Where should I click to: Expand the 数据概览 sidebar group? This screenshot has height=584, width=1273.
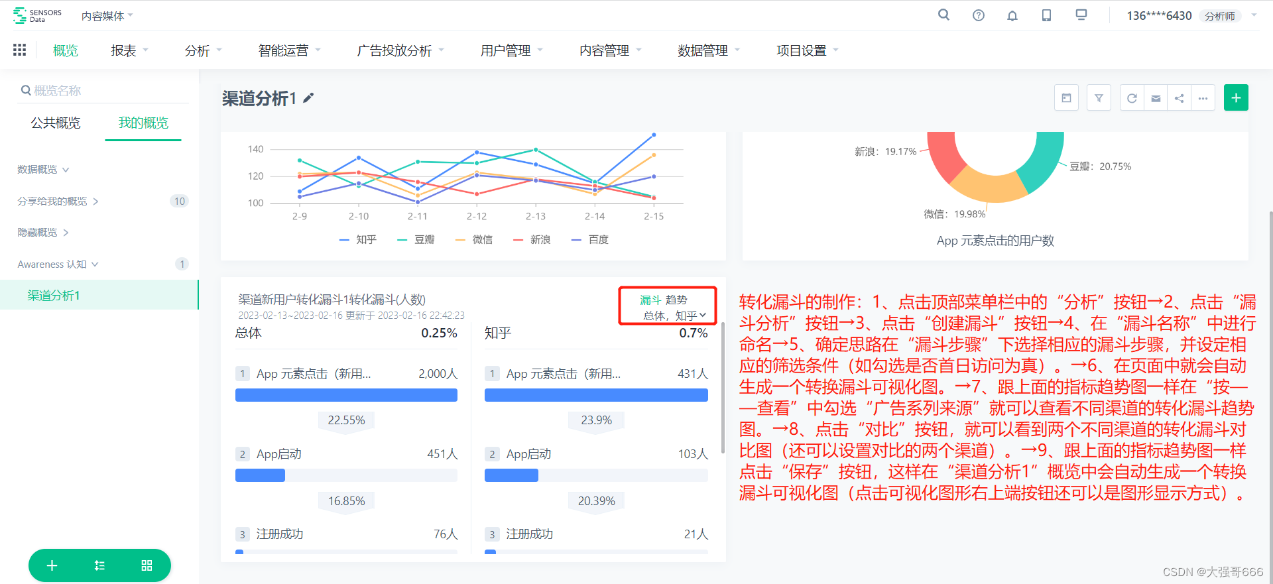43,170
